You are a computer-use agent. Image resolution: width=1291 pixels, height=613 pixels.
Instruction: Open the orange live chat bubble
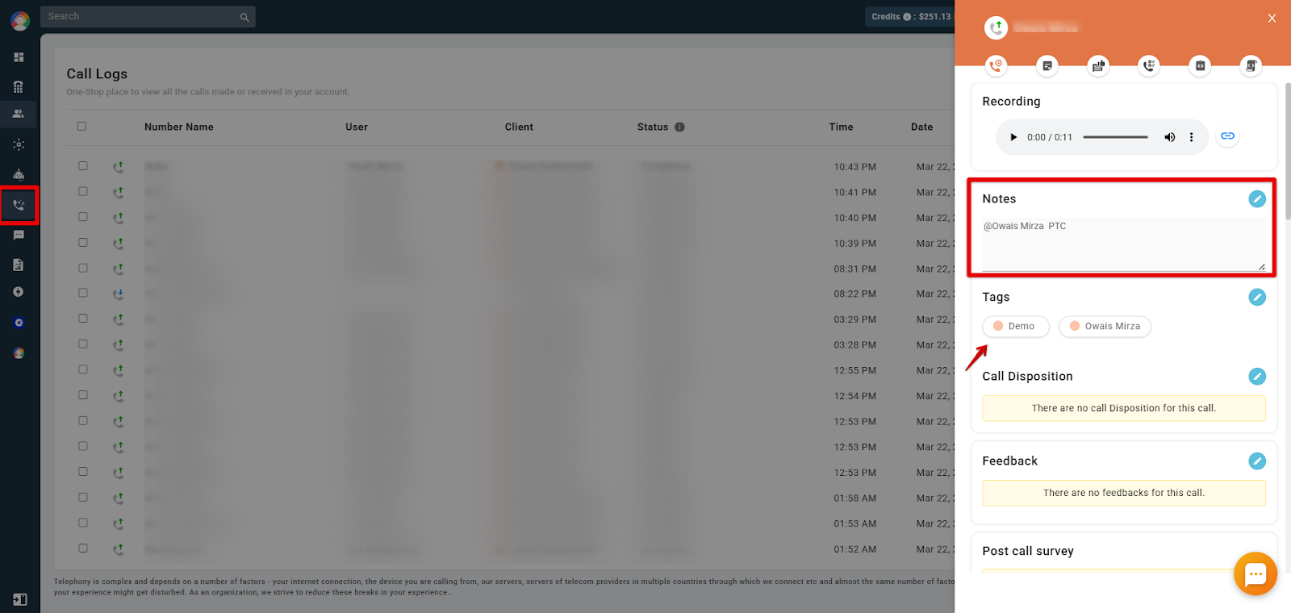click(1255, 573)
